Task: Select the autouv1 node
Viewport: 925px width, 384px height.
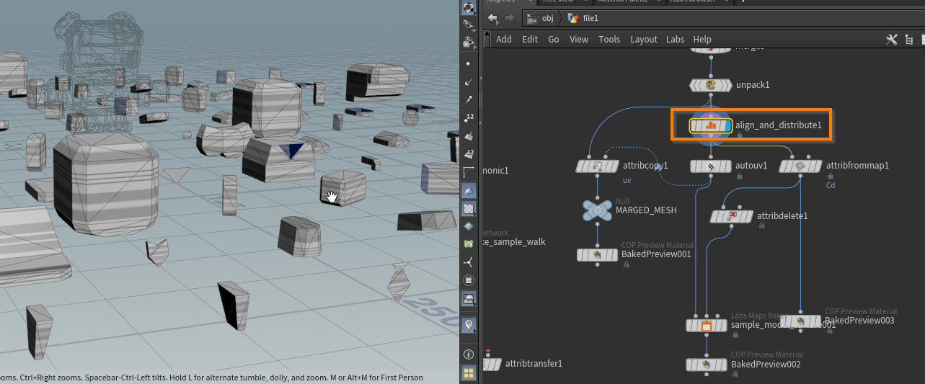Action: [x=711, y=166]
